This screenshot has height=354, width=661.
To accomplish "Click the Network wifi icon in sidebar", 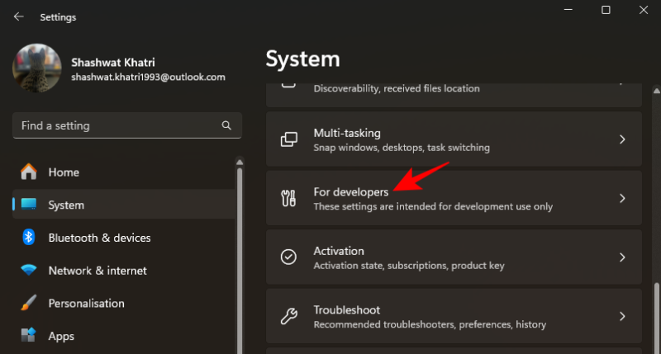I will (x=29, y=271).
